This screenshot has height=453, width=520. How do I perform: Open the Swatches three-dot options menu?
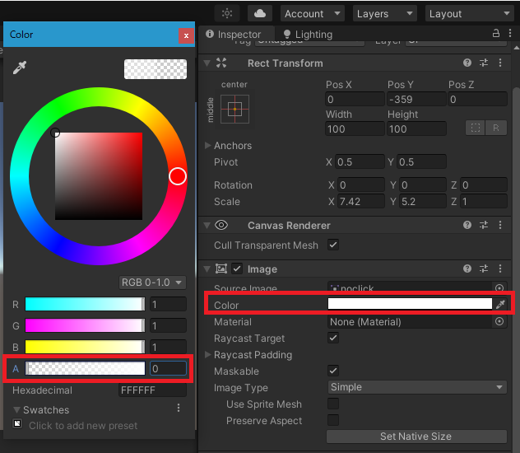tap(179, 408)
